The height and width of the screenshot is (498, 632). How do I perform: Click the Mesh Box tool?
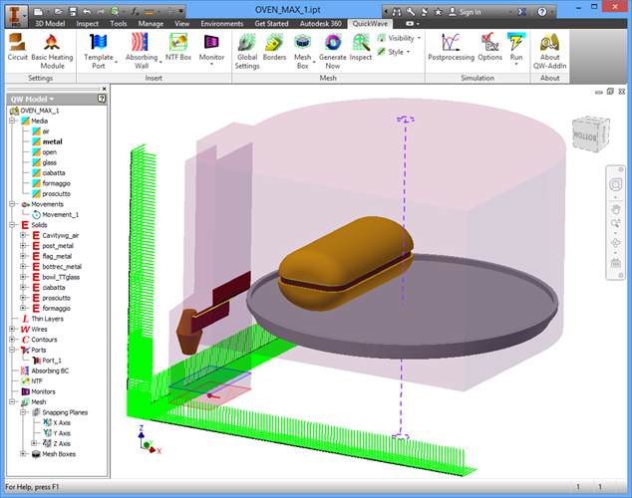coord(302,48)
